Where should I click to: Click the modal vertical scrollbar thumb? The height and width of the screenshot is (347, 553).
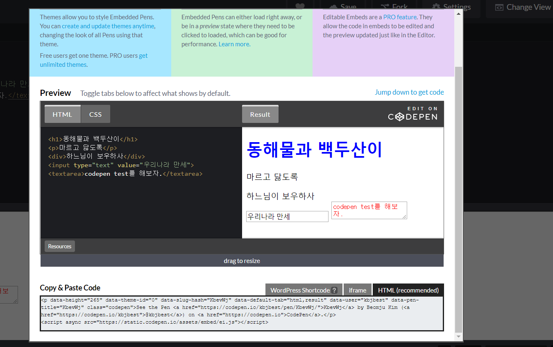(x=459, y=200)
